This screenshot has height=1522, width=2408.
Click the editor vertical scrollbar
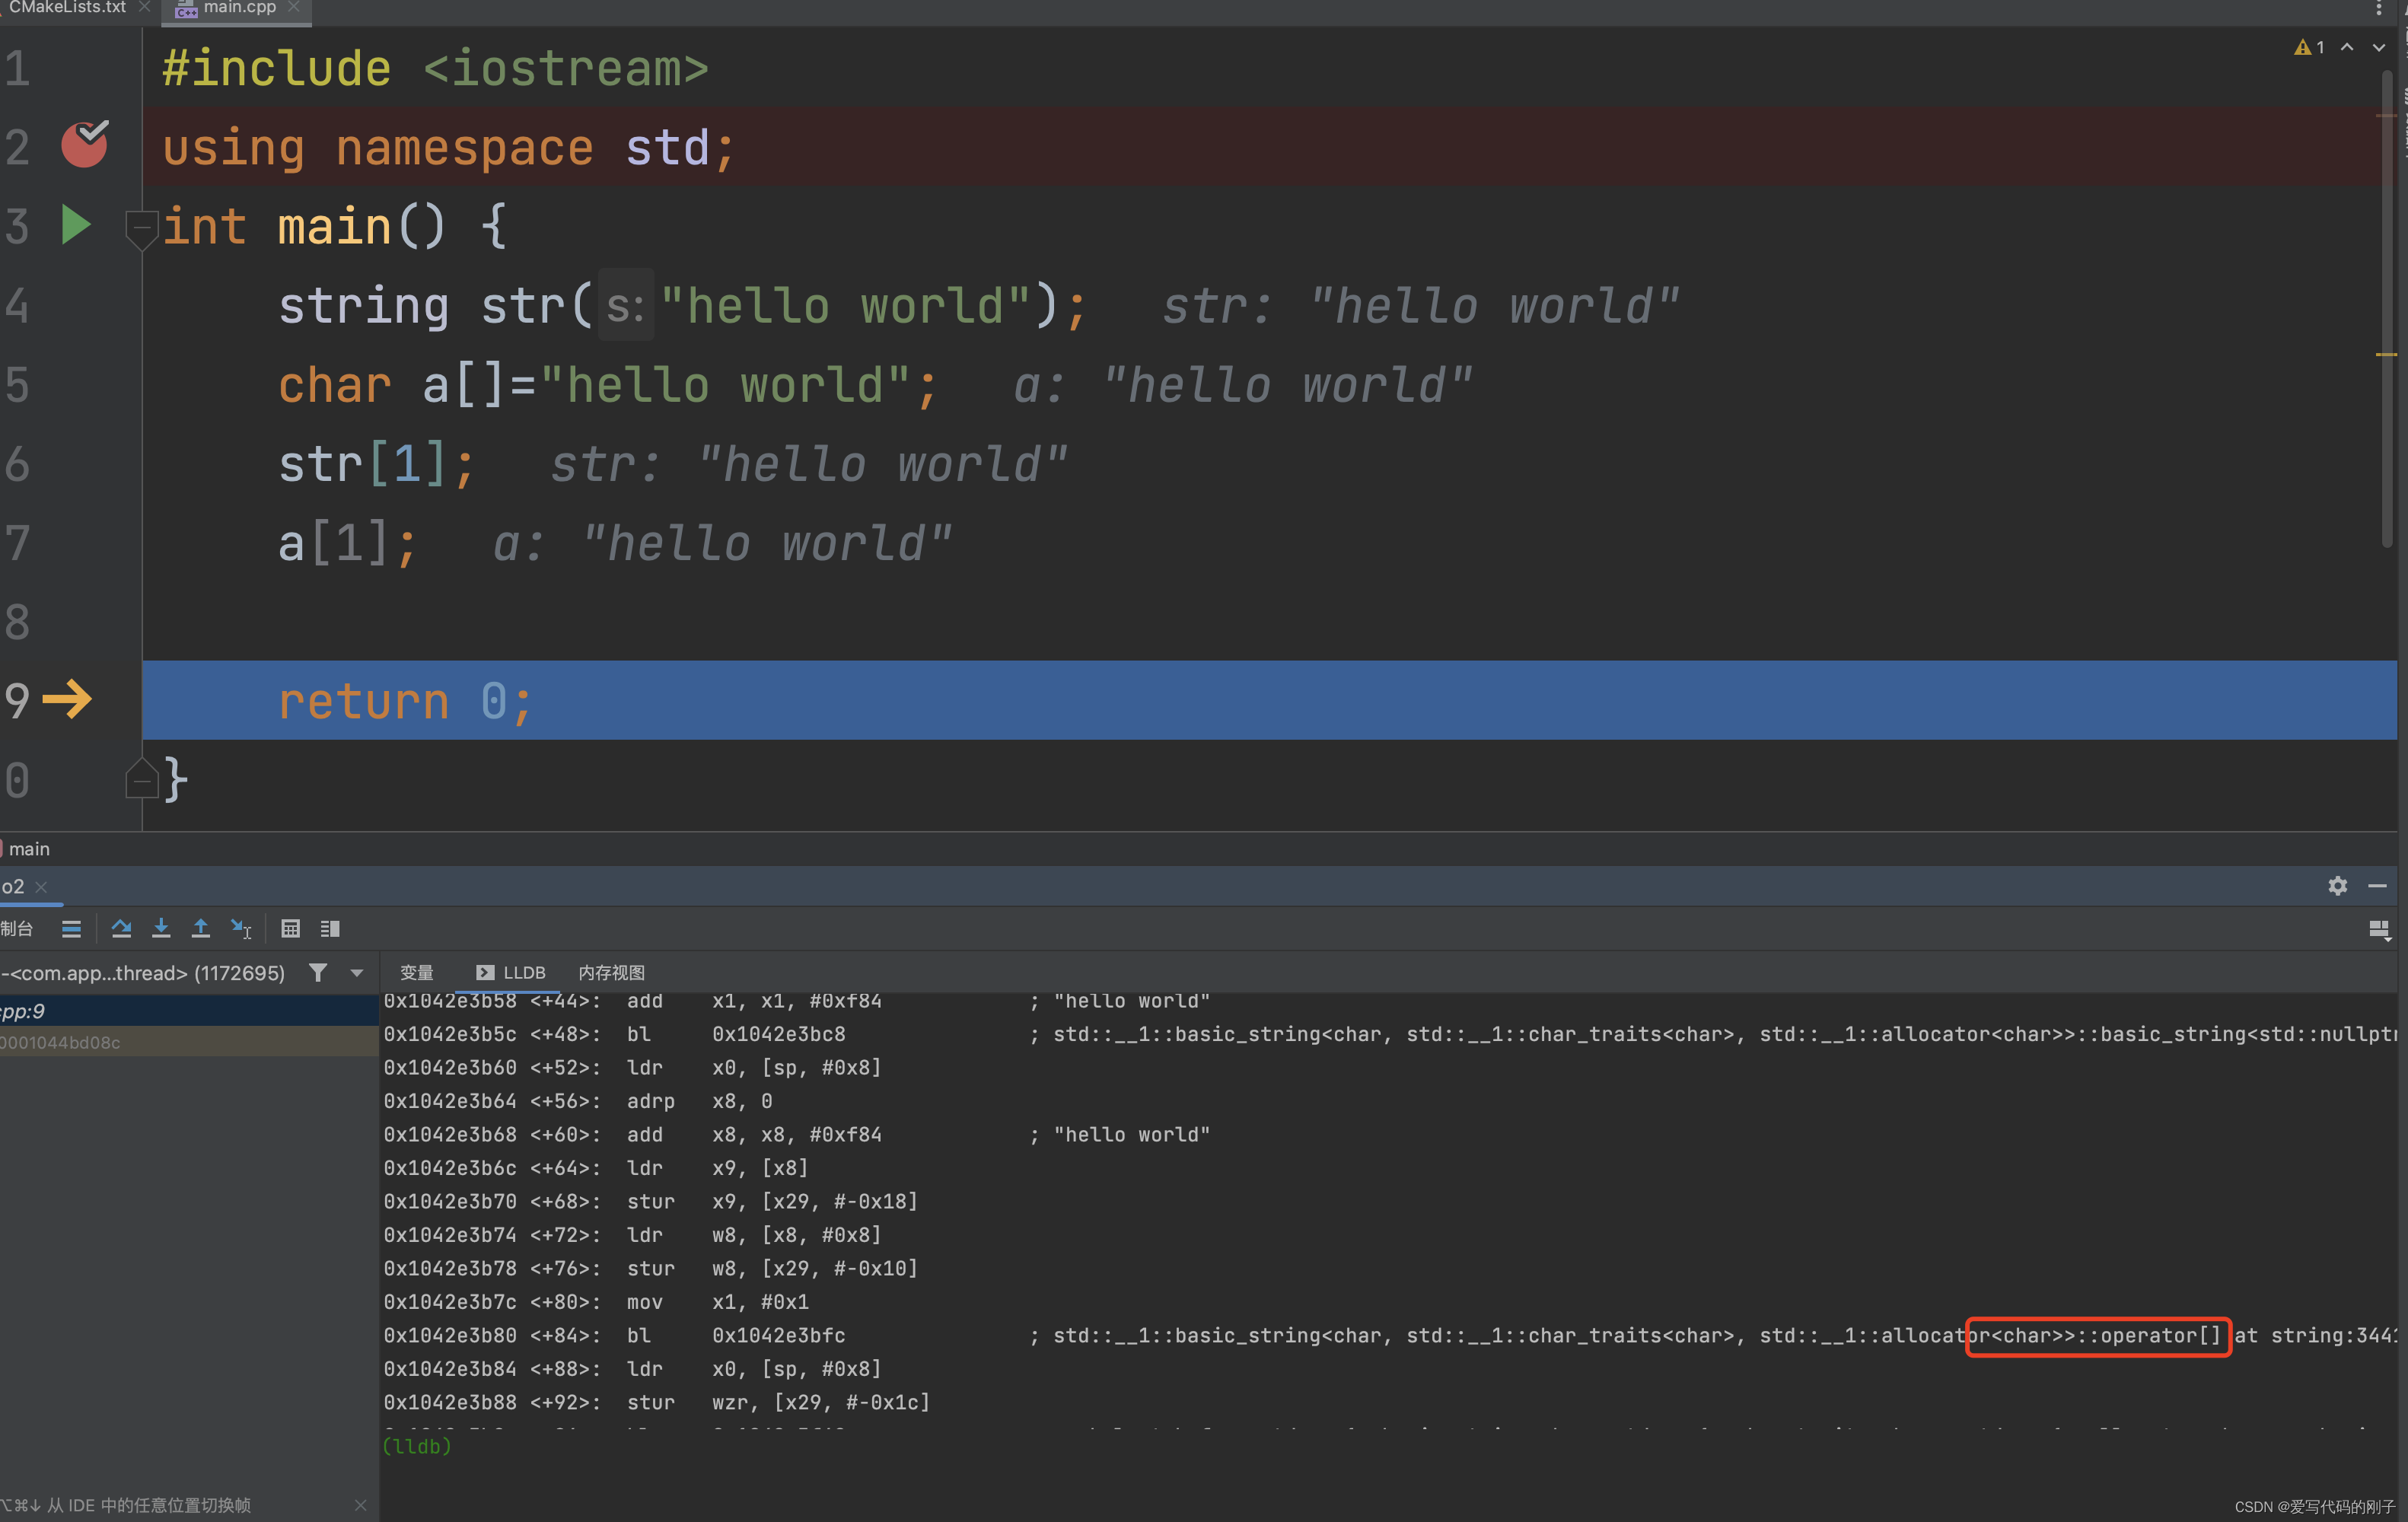(2388, 310)
